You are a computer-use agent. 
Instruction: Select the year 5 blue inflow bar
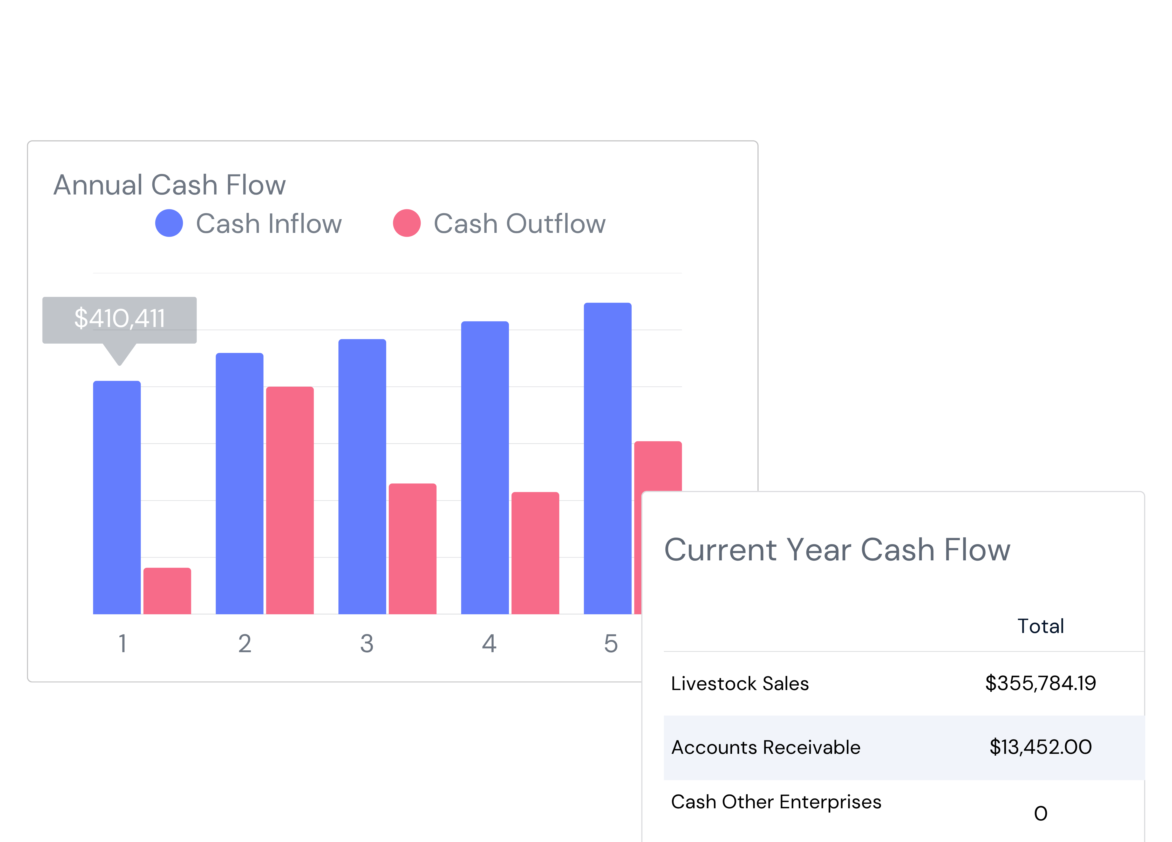608,458
